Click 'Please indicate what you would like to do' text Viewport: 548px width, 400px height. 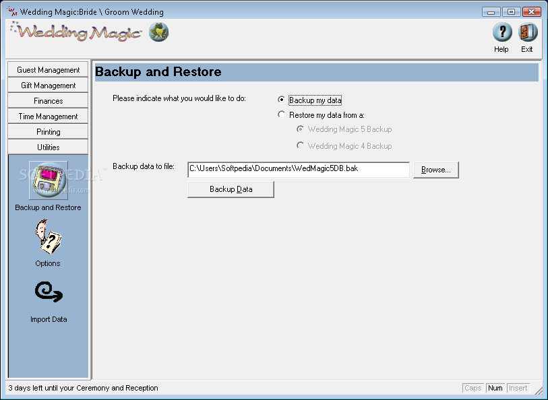(x=179, y=98)
